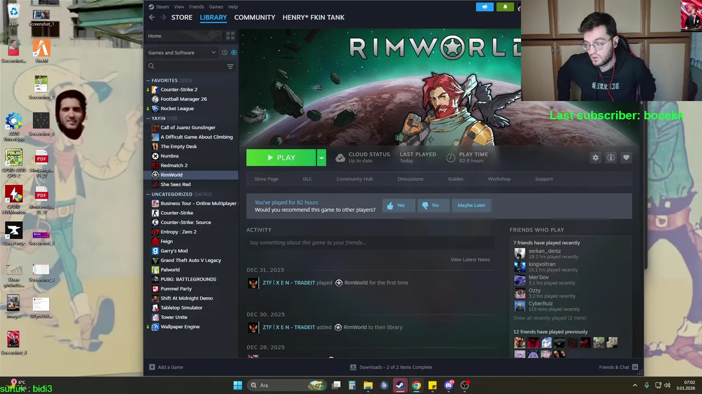This screenshot has height=394, width=702.
Task: Toggle the ready-to-play filter icon
Action: tap(234, 53)
